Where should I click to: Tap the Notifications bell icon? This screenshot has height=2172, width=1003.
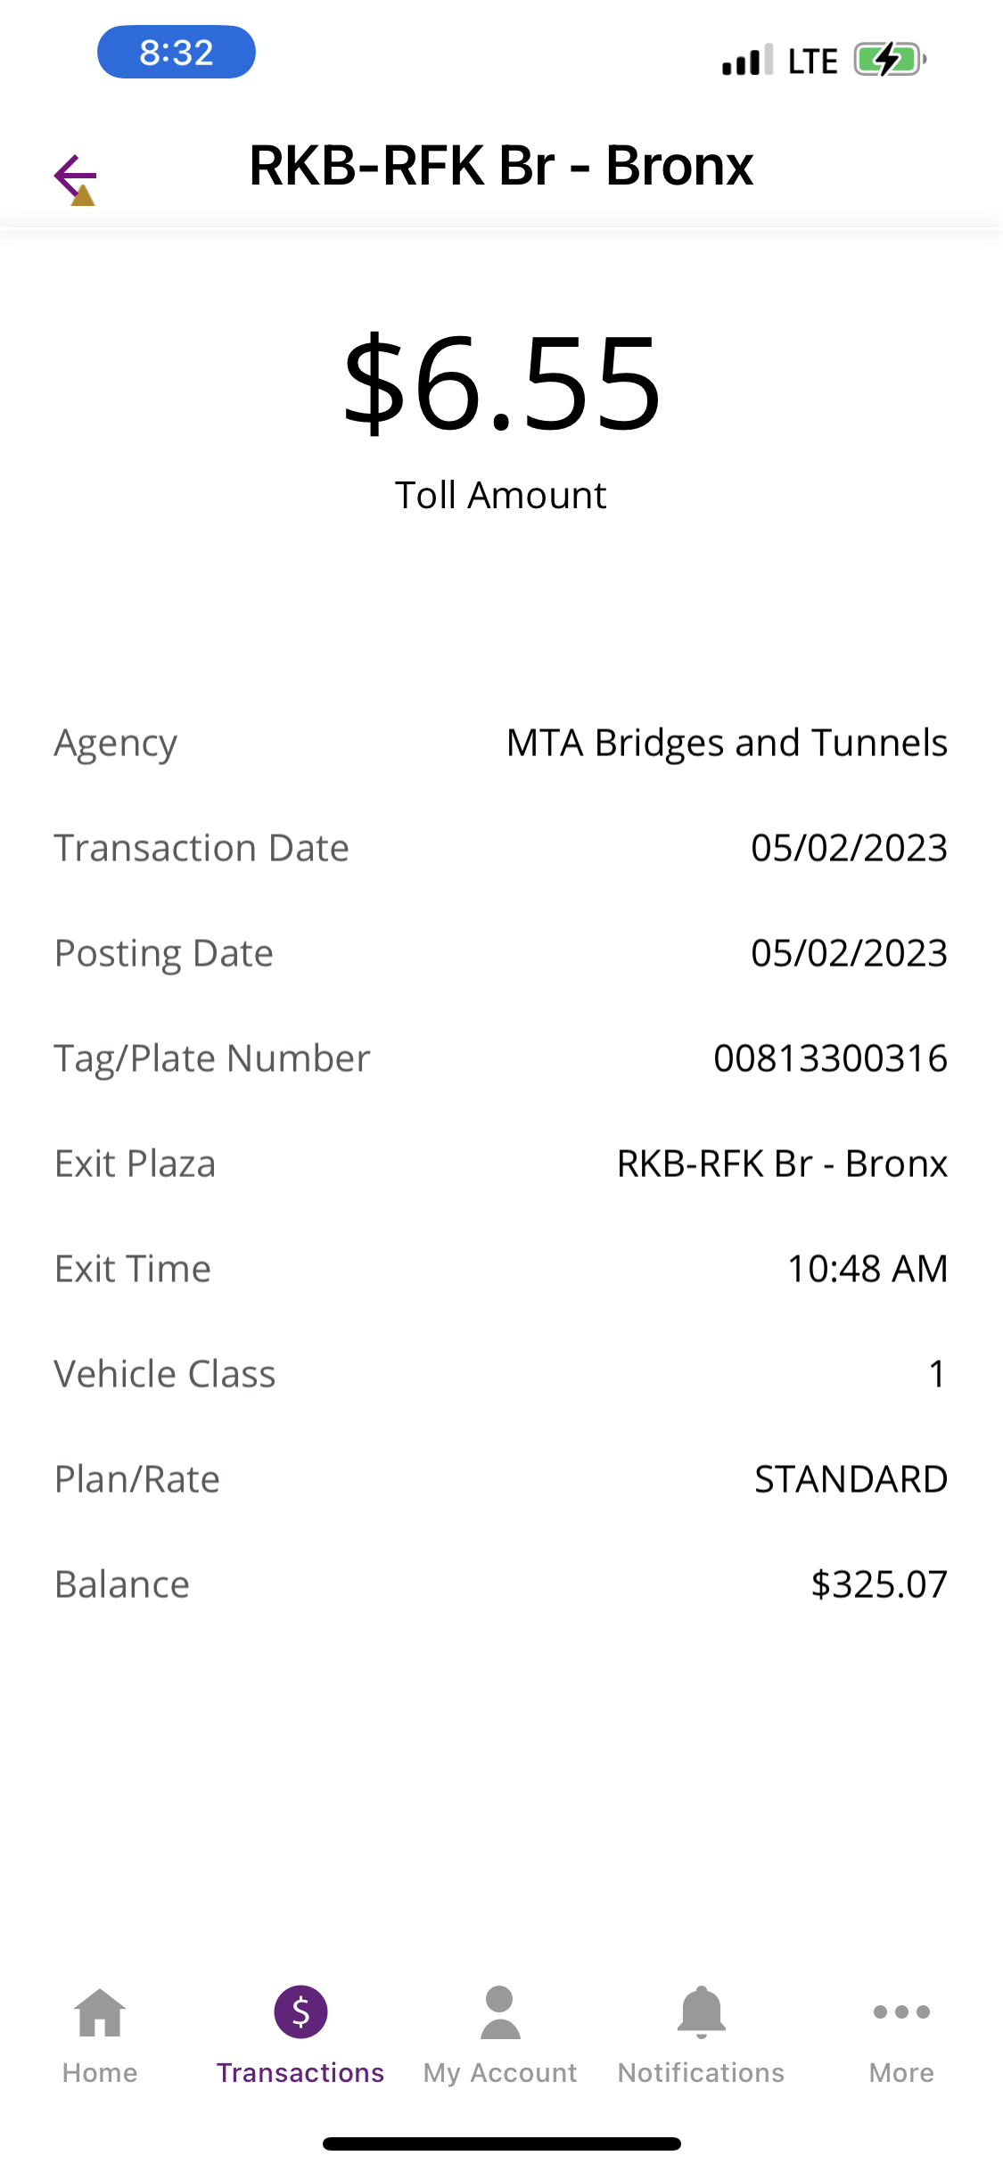(702, 2012)
